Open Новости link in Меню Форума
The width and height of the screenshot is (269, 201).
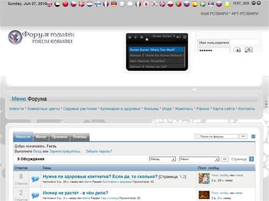[x=17, y=109]
